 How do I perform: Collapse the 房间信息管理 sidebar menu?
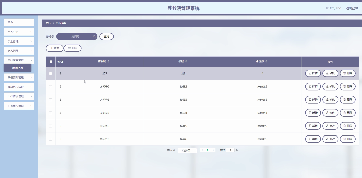(x=19, y=60)
